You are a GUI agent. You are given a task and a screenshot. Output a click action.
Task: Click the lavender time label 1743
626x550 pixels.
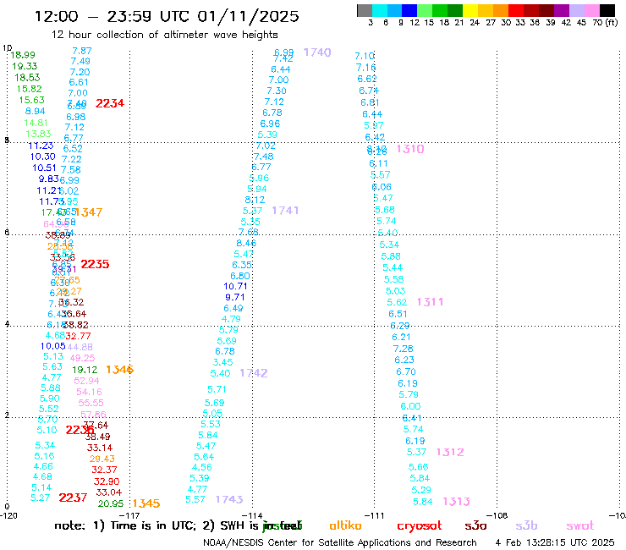tap(229, 499)
